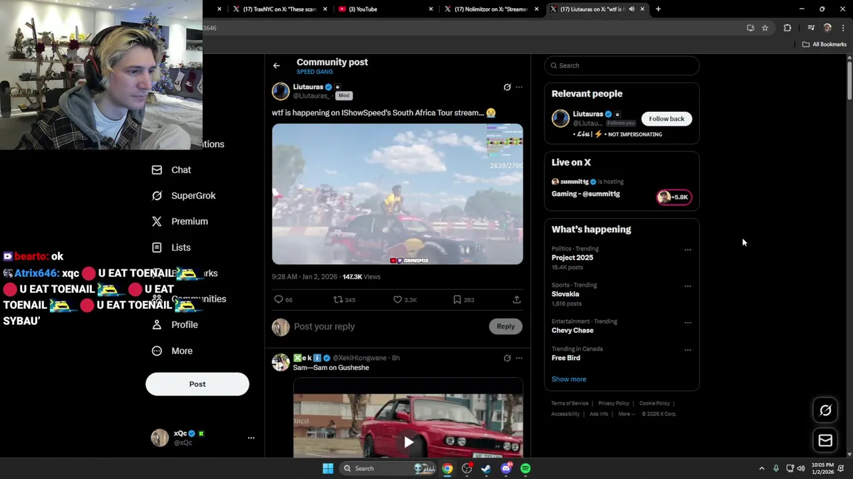
Task: Open the IShowSpeed stream video thumbnail
Action: pyautogui.click(x=397, y=194)
